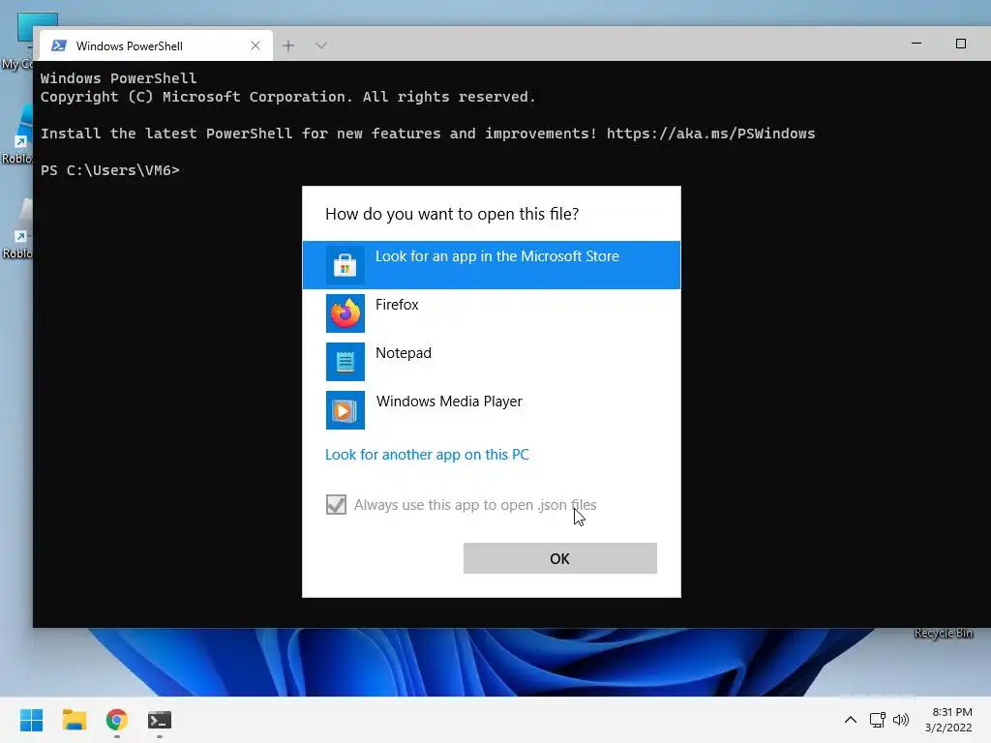
Task: Click the Terminal icon on the taskbar
Action: point(160,720)
